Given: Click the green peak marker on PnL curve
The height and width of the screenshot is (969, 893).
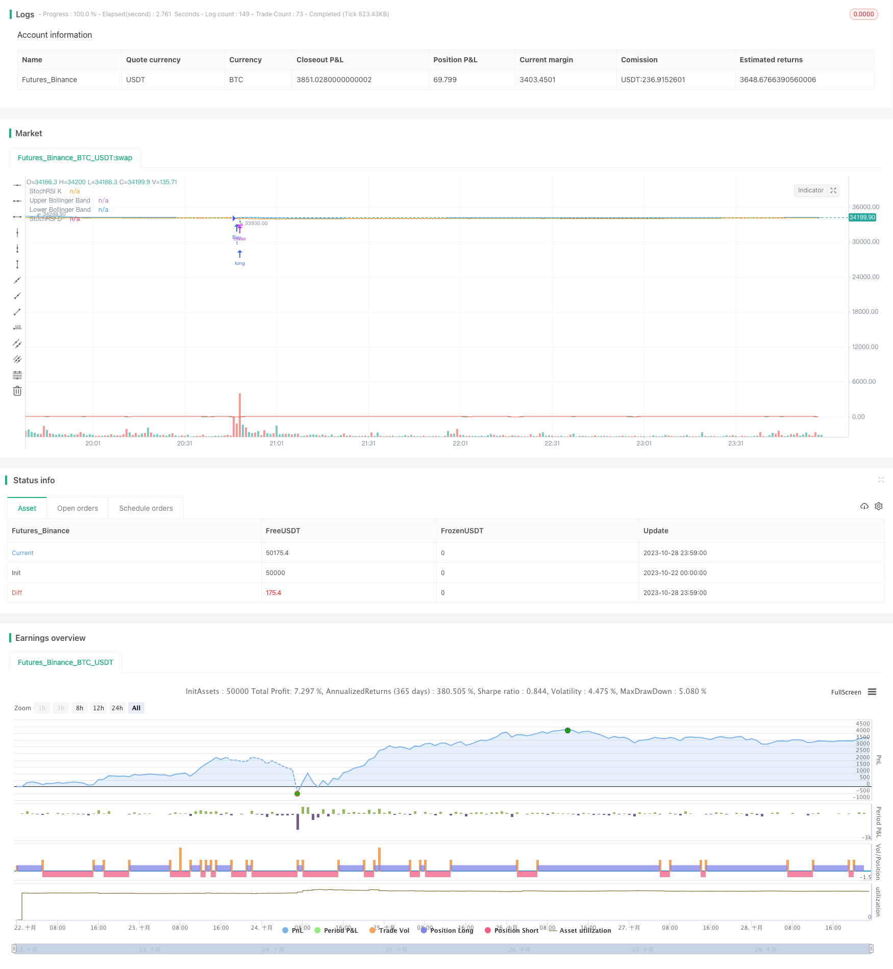Looking at the screenshot, I should point(567,730).
